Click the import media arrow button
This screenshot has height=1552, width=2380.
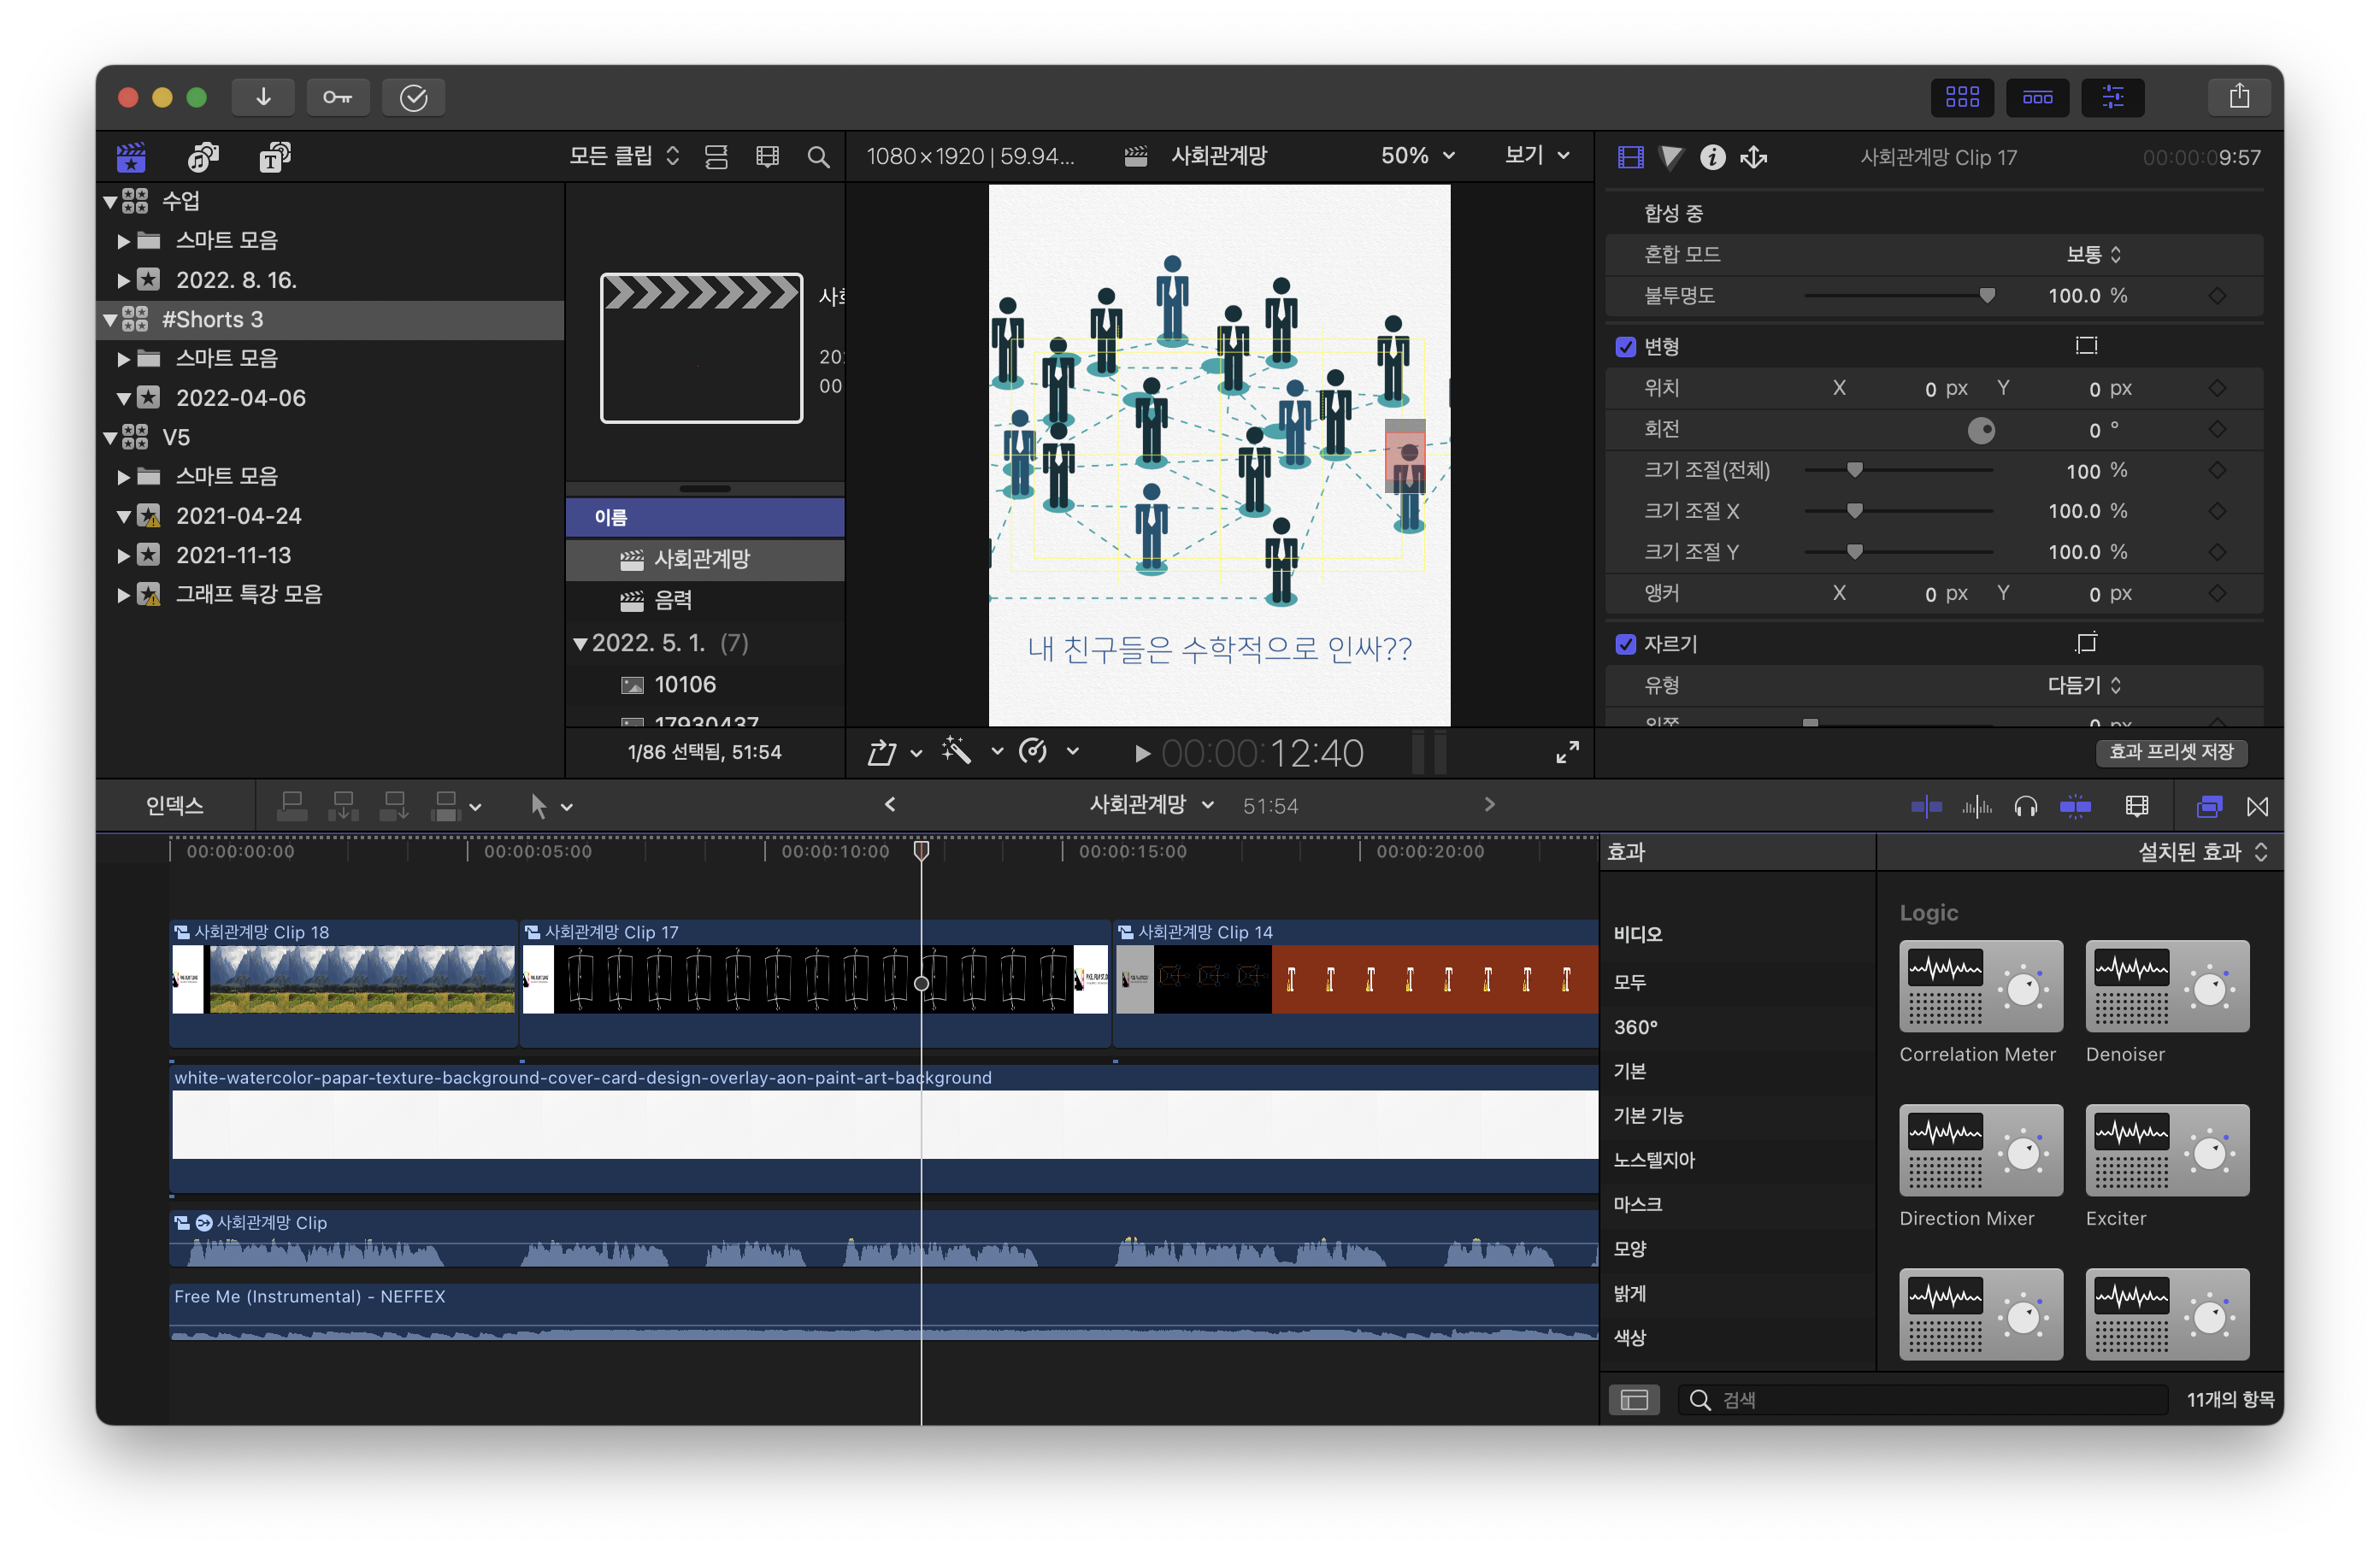(x=263, y=97)
